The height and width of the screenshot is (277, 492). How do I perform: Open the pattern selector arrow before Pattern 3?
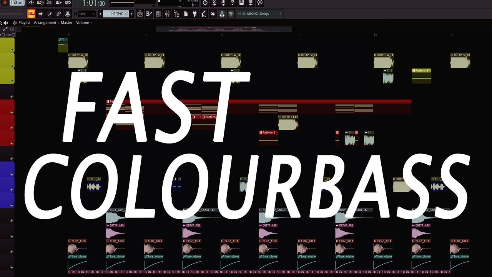[x=101, y=14]
